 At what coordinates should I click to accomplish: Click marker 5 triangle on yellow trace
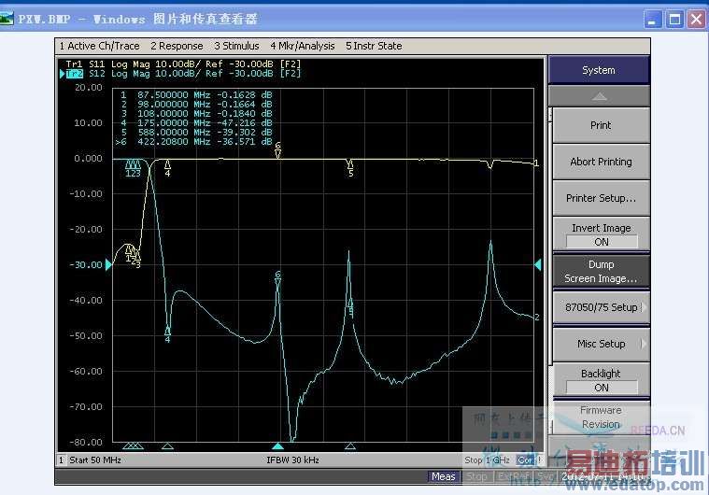(350, 163)
